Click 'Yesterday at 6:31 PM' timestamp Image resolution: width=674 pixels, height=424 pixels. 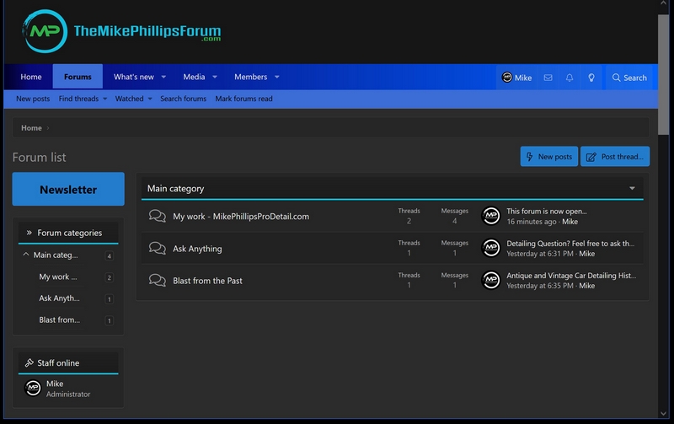(540, 254)
